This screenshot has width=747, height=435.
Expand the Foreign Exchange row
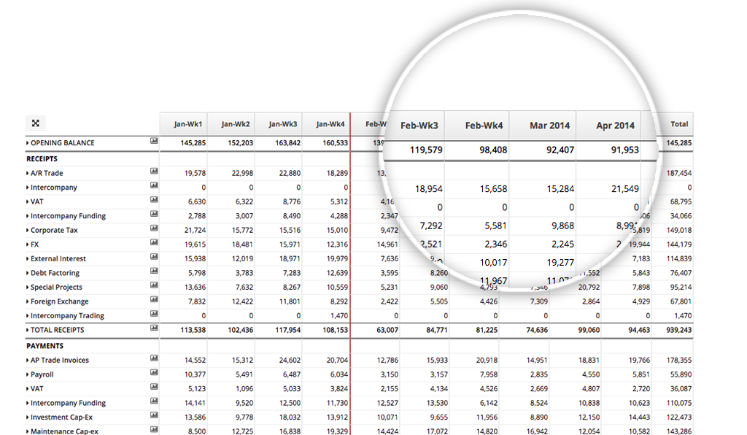(27, 302)
